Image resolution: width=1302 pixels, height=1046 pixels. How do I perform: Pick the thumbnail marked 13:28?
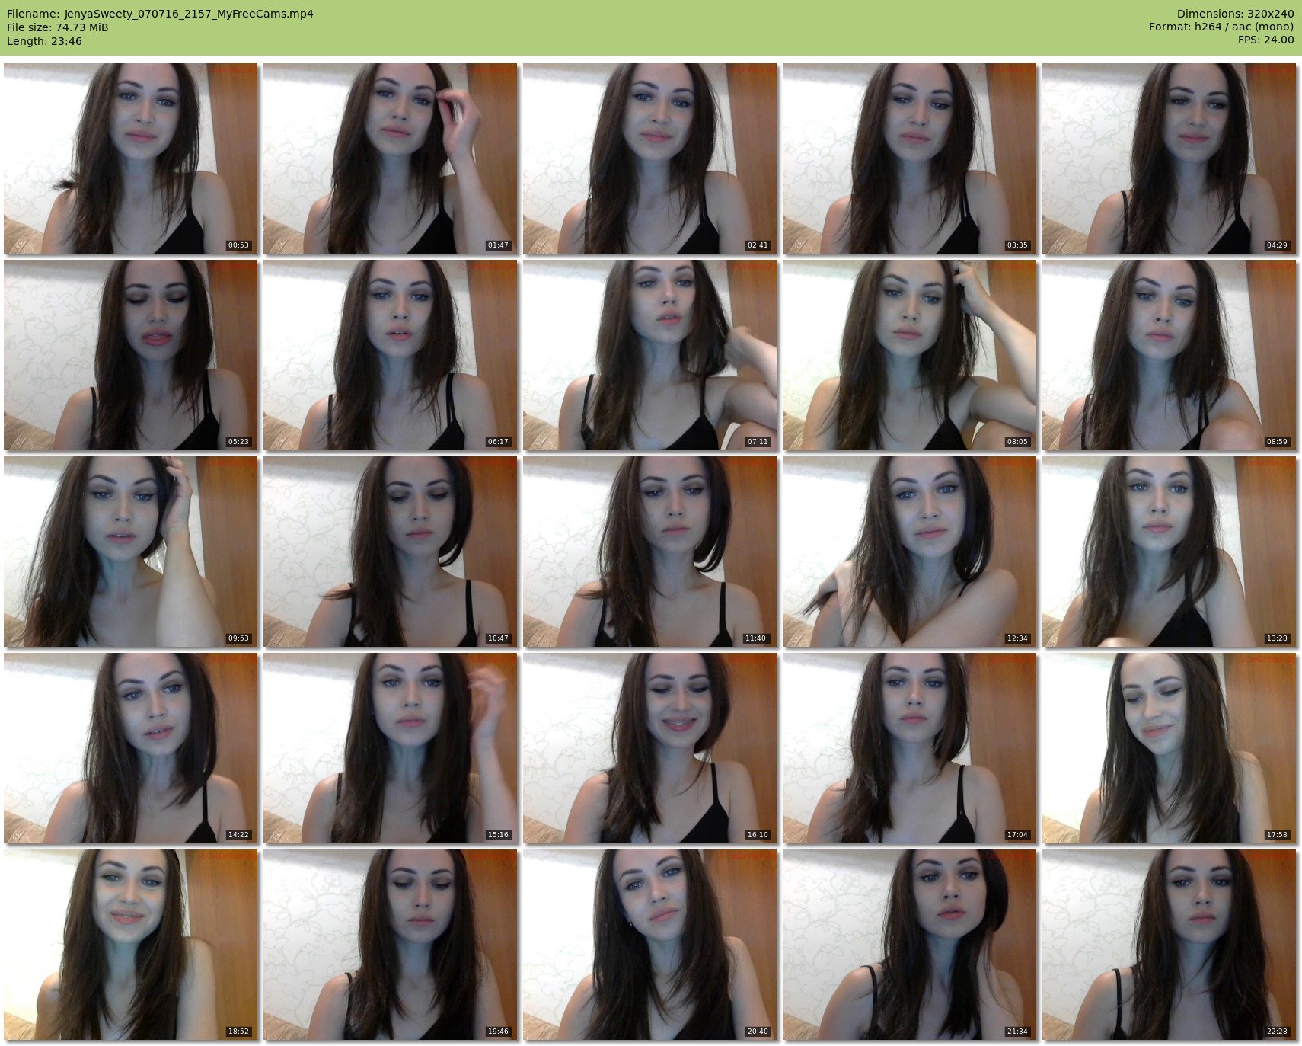coord(1170,552)
